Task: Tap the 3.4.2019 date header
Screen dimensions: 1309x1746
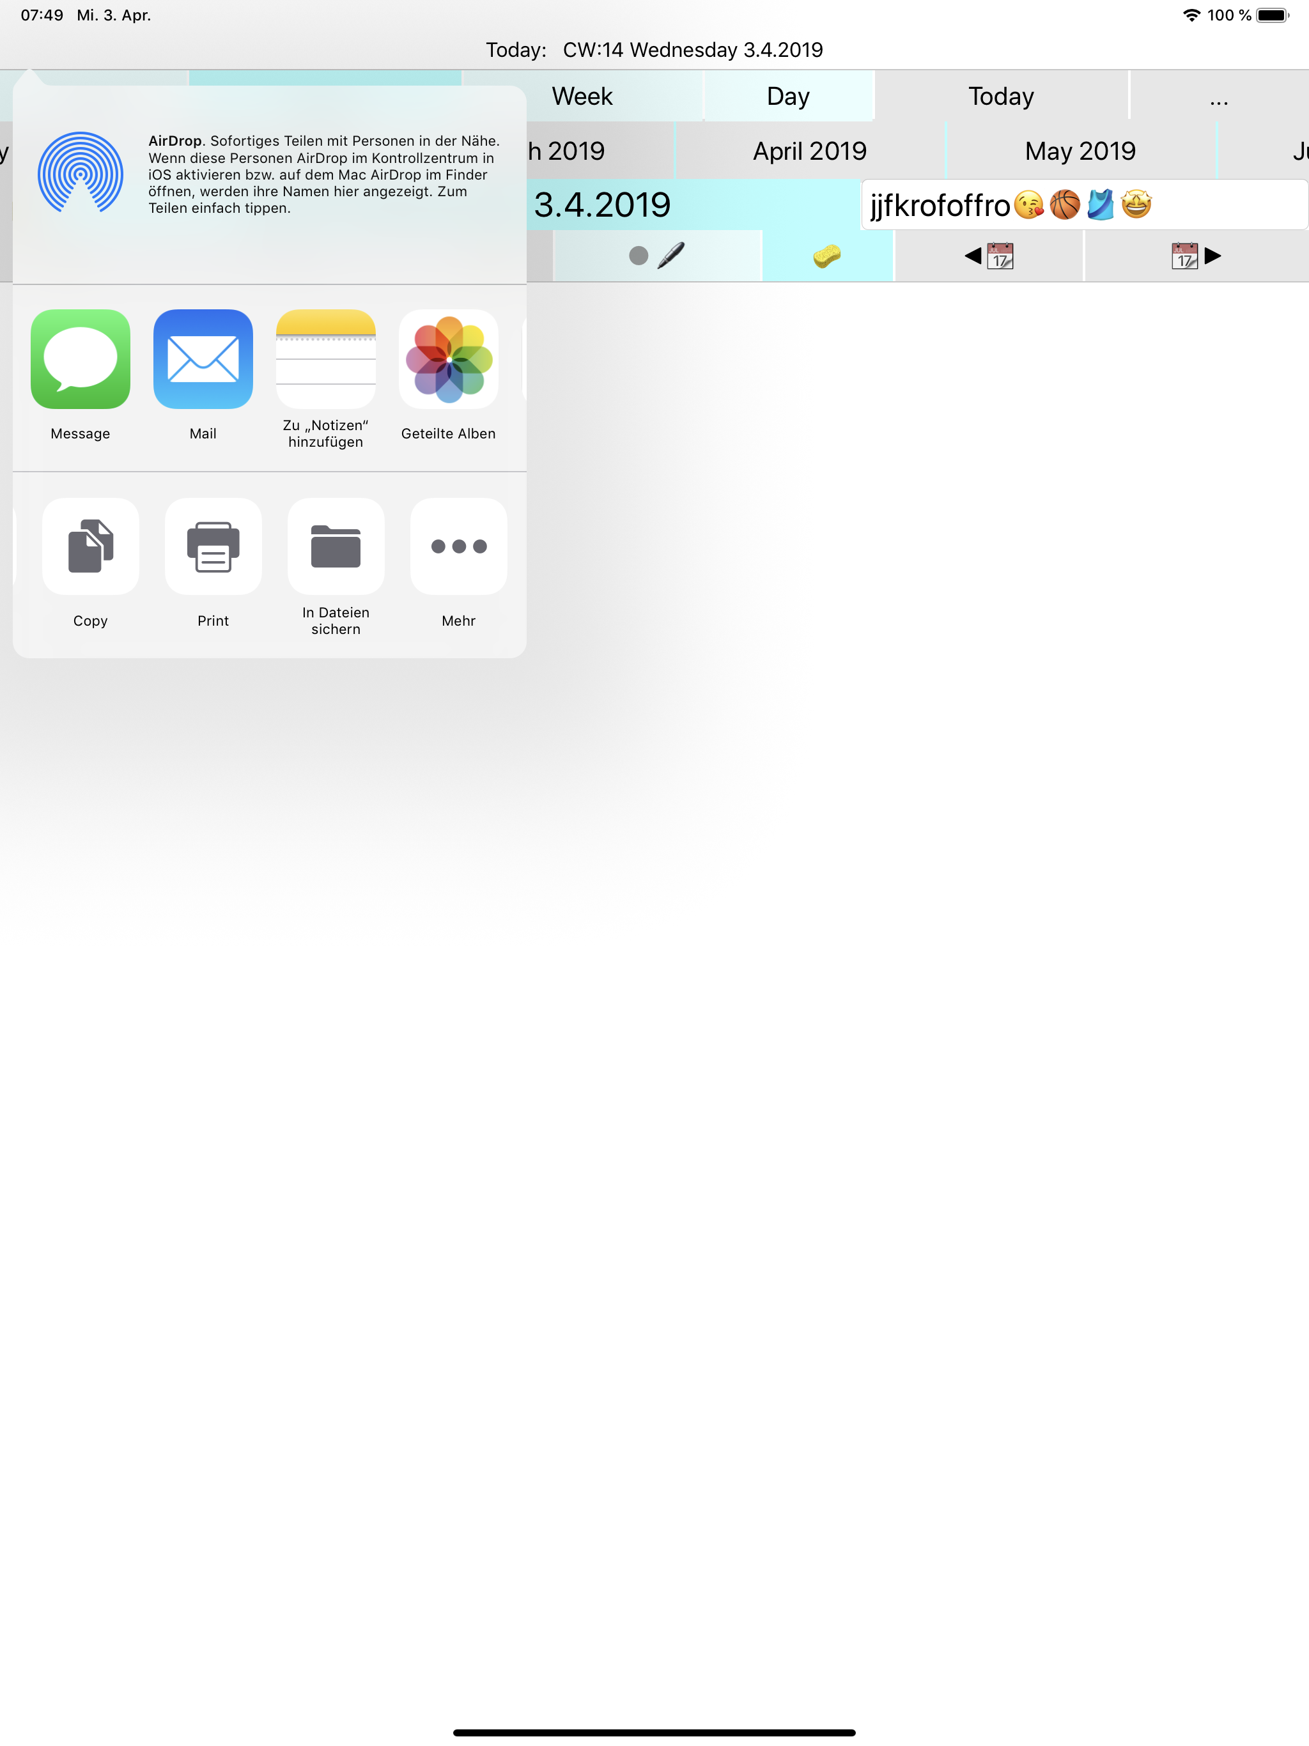Action: tap(602, 205)
